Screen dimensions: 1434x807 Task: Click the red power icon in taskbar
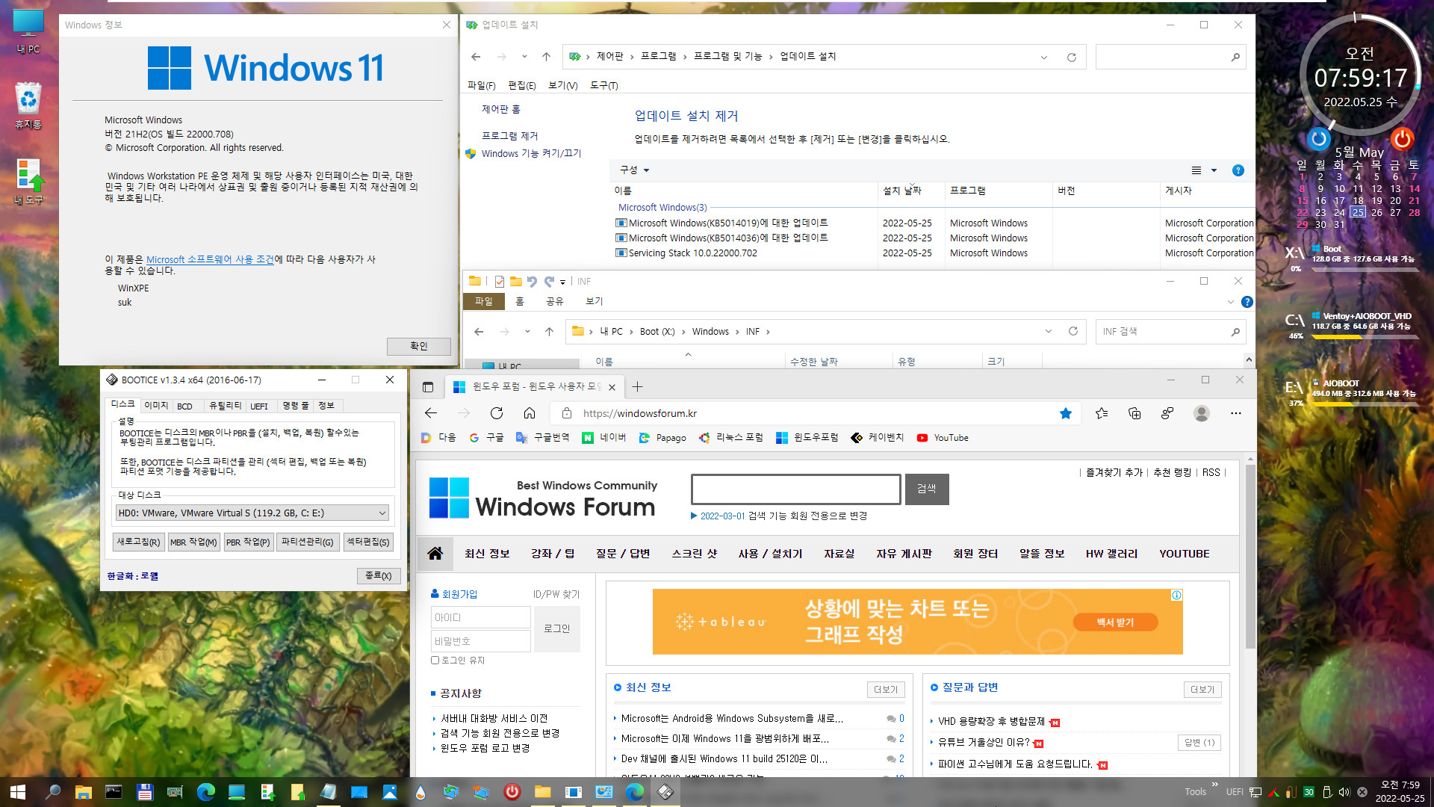coord(512,792)
